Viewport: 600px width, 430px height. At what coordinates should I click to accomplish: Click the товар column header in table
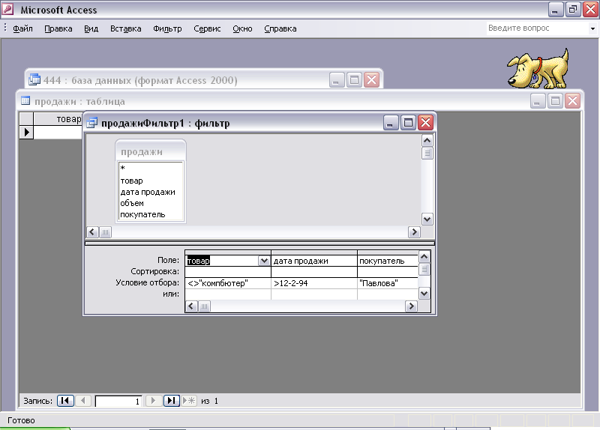click(x=58, y=119)
